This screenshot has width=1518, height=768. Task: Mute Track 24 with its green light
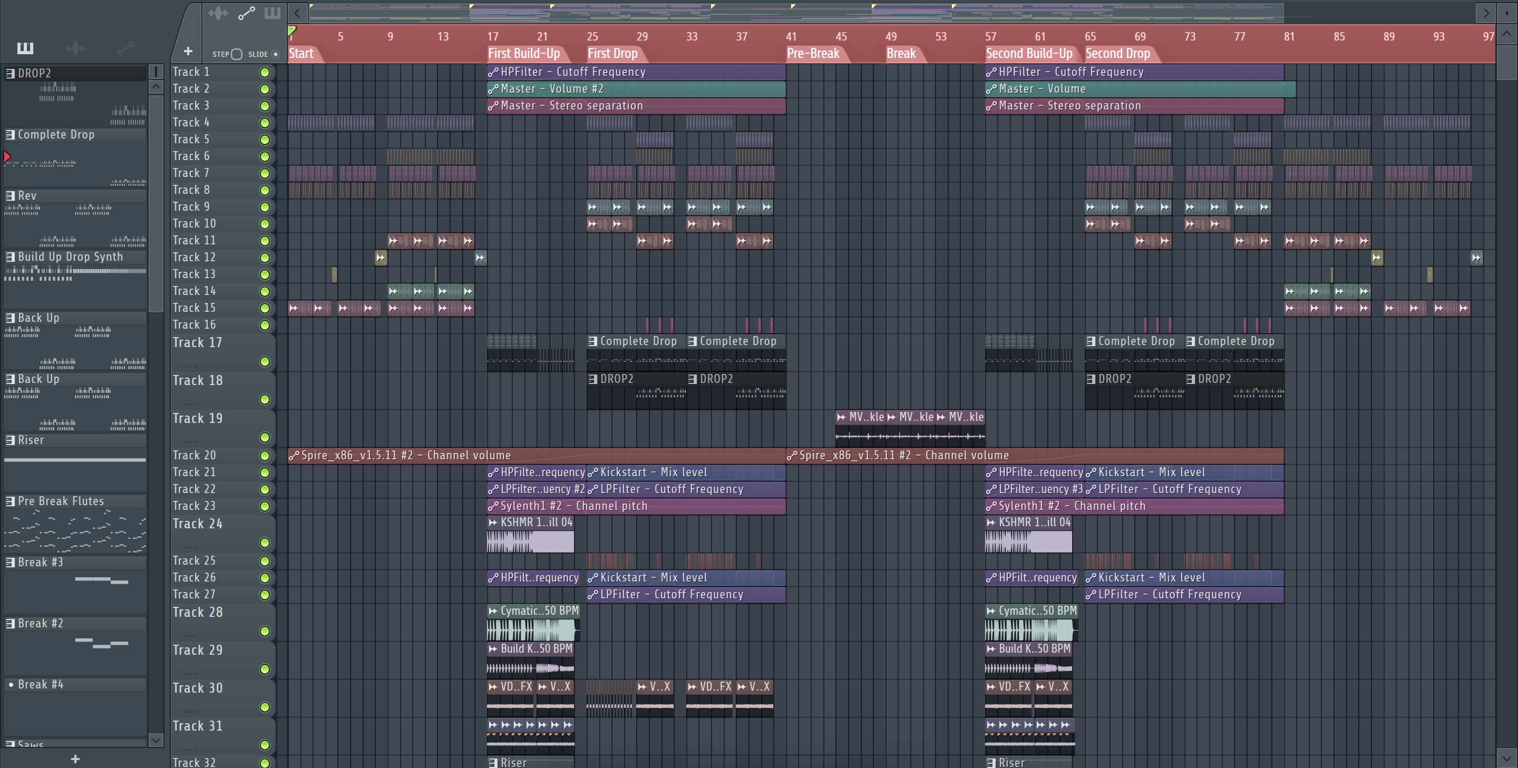[x=265, y=543]
